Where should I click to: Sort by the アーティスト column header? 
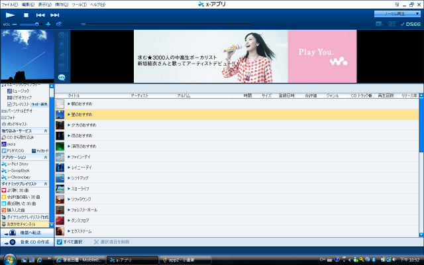pyautogui.click(x=153, y=95)
